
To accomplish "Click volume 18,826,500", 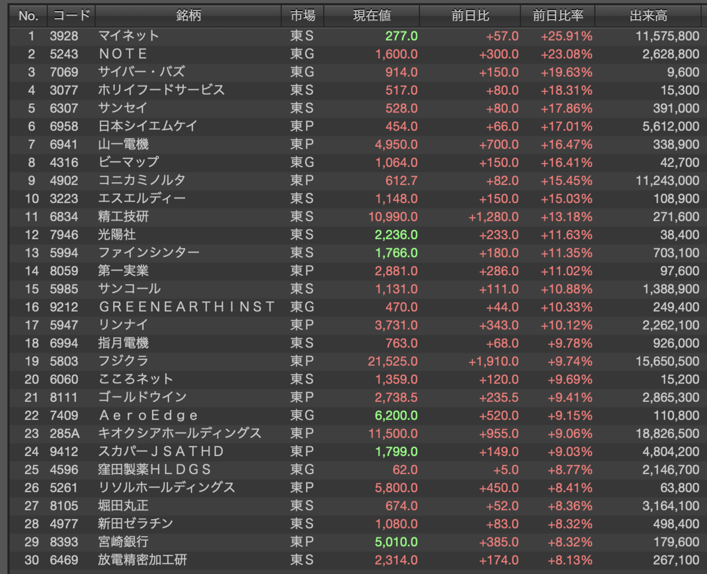I will click(668, 433).
